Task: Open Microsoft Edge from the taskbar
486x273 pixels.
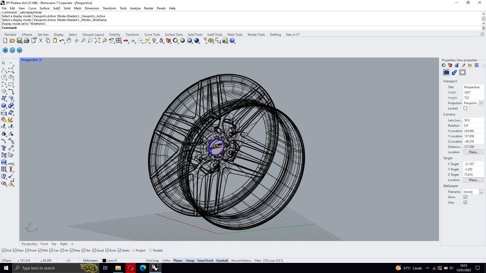Action: click(x=143, y=268)
